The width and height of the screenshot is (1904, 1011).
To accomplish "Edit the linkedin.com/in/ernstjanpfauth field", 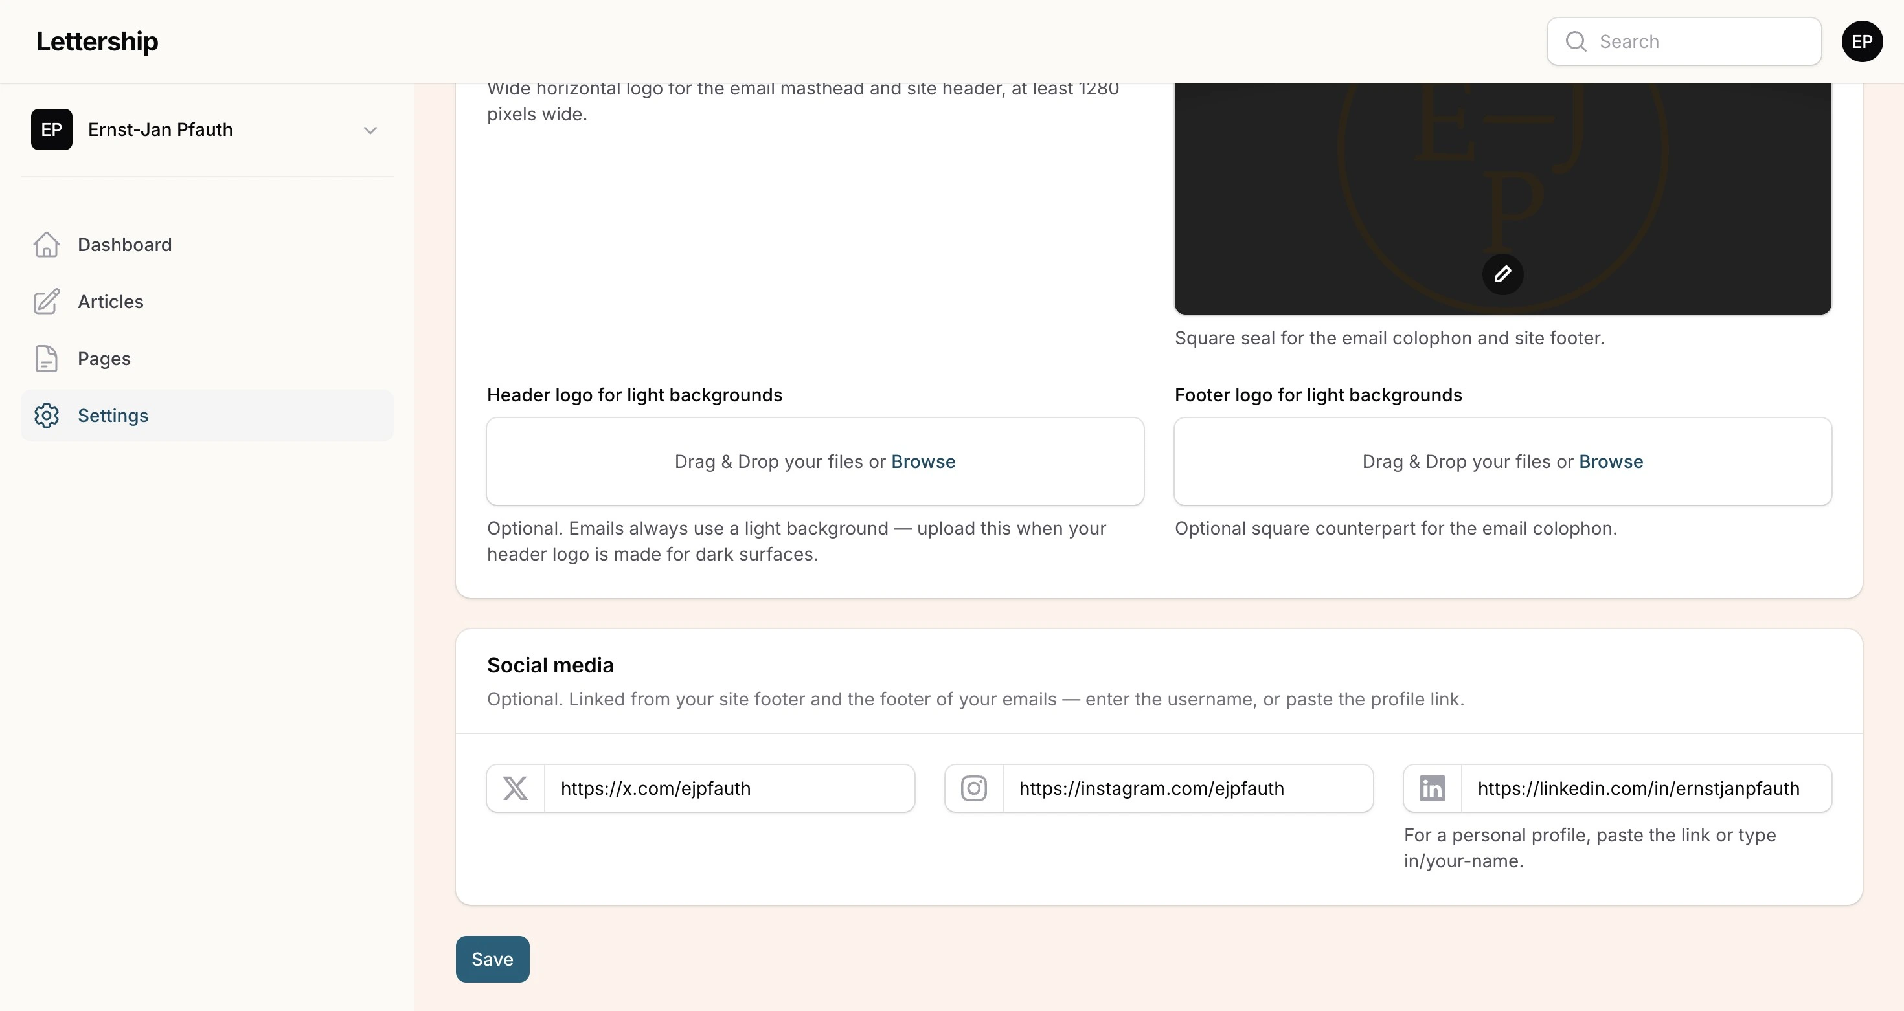I will tap(1646, 788).
